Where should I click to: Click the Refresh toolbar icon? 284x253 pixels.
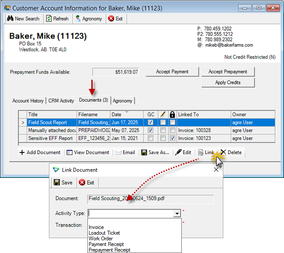point(49,18)
